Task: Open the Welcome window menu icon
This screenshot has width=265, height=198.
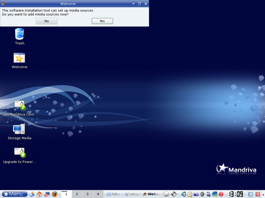Action: [3, 4]
